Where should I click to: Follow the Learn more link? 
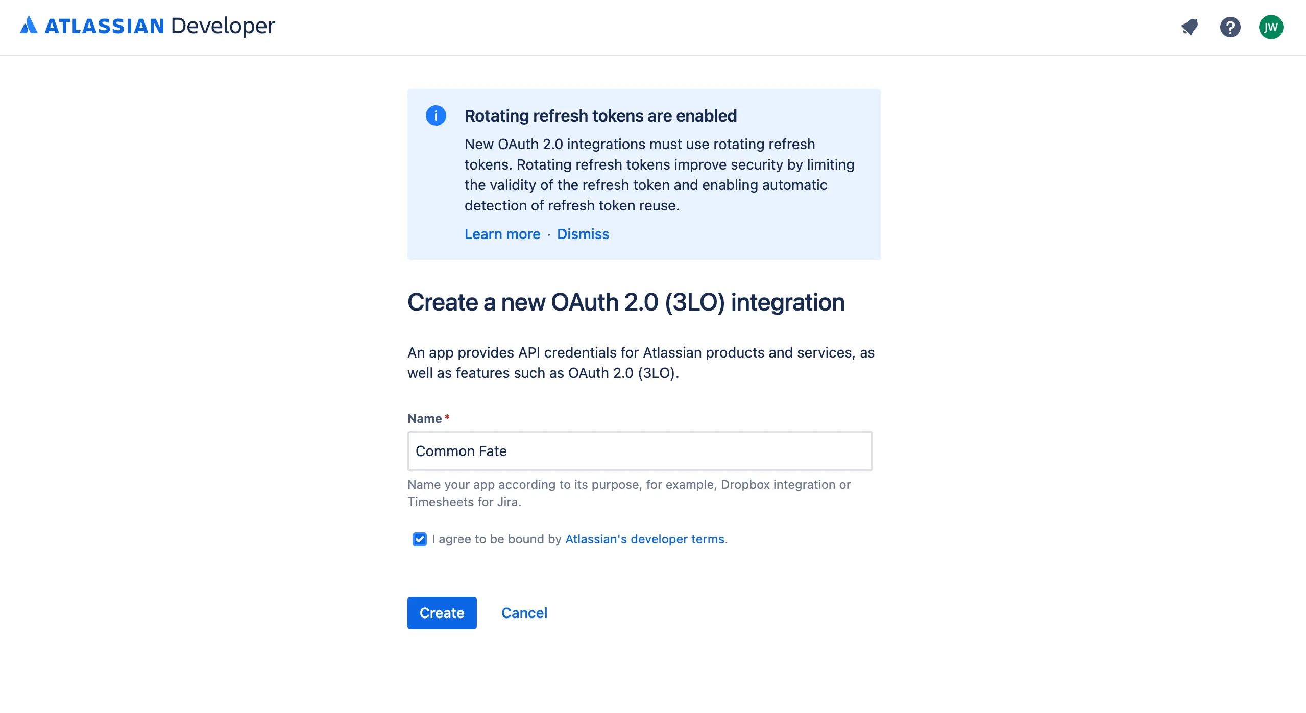(x=502, y=234)
